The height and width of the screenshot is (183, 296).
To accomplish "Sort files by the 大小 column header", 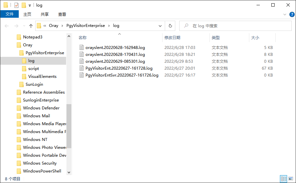I will tap(255, 38).
